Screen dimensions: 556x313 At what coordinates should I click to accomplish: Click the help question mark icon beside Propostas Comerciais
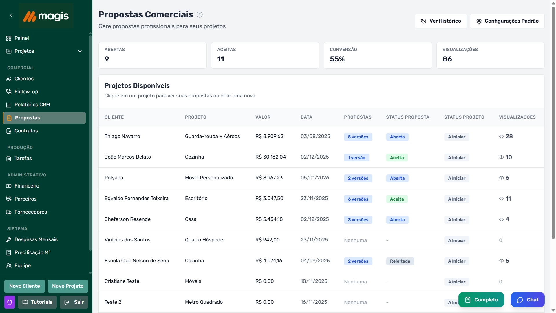pos(200,14)
